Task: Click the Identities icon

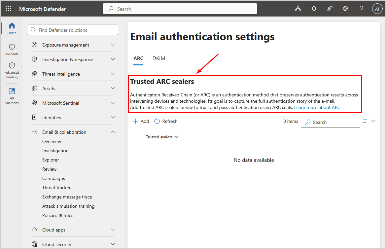Action: (x=34, y=118)
